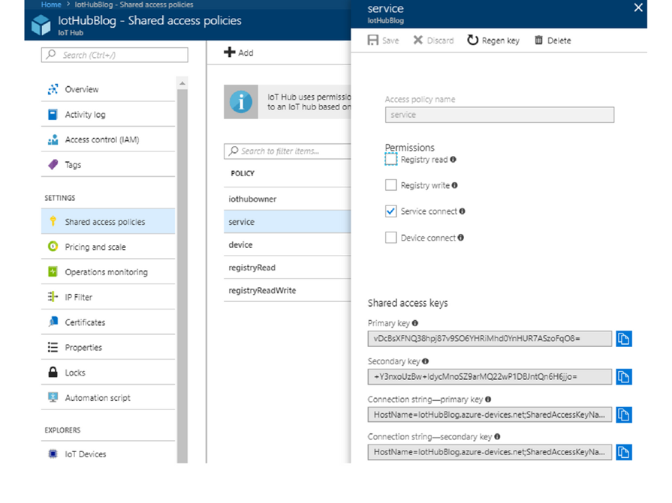Viewport: 672px width, 503px height.
Task: Click the Access control (IAM) icon
Action: pyautogui.click(x=53, y=139)
